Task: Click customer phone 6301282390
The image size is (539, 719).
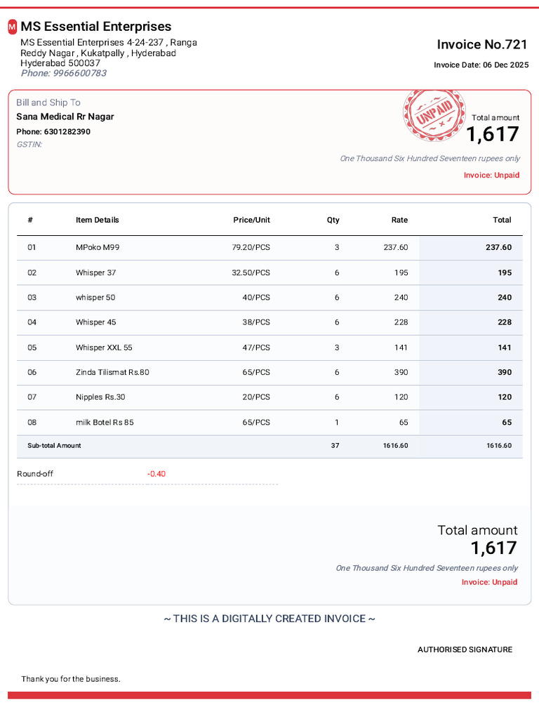Action: 67,131
